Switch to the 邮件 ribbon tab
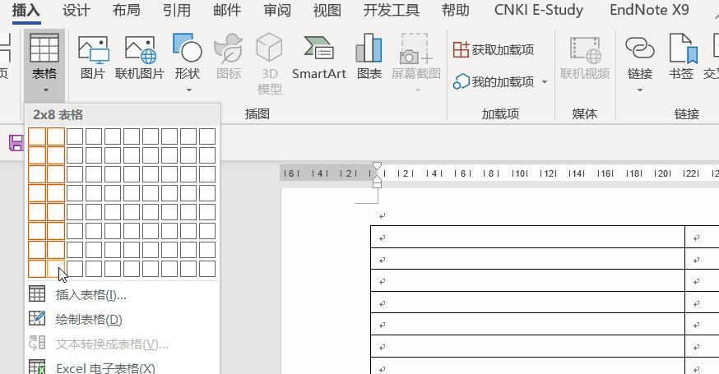The width and height of the screenshot is (719, 374). [x=227, y=10]
